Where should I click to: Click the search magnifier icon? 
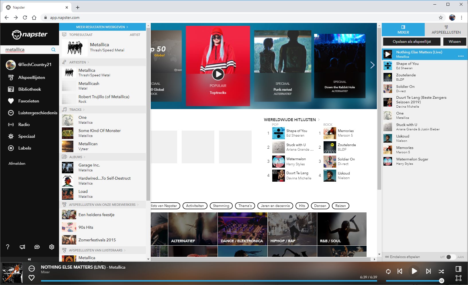53,50
